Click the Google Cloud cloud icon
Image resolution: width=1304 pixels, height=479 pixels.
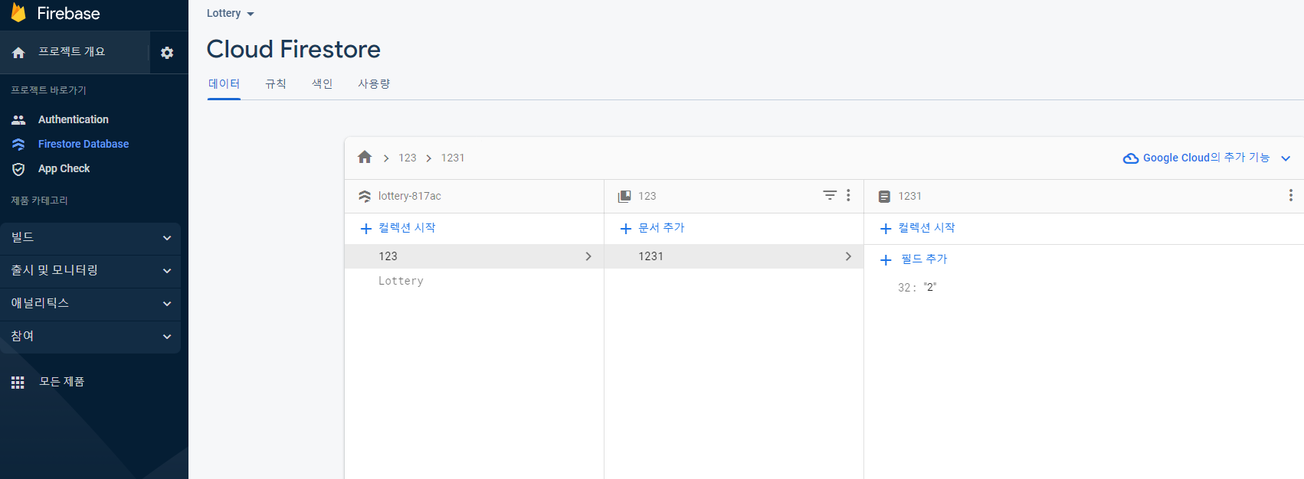pos(1130,158)
